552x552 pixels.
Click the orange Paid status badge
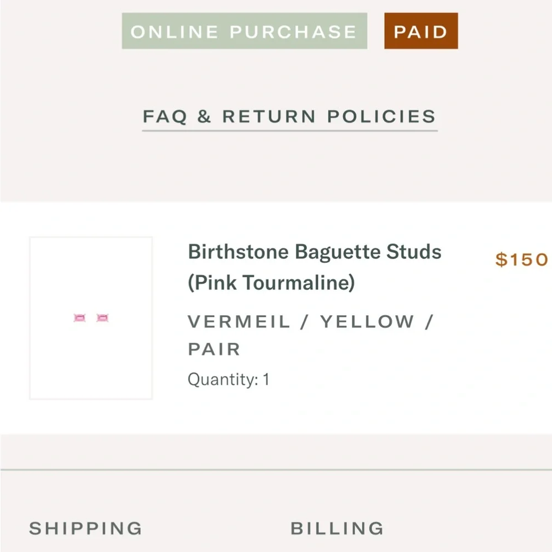click(x=421, y=31)
